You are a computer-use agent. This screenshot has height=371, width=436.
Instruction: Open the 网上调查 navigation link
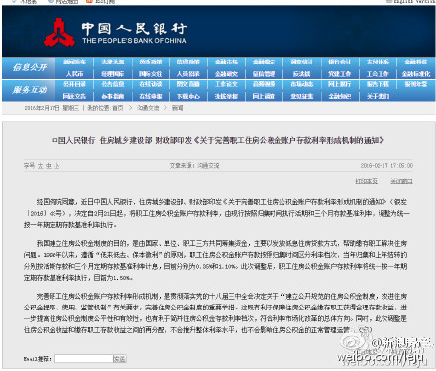pos(264,96)
